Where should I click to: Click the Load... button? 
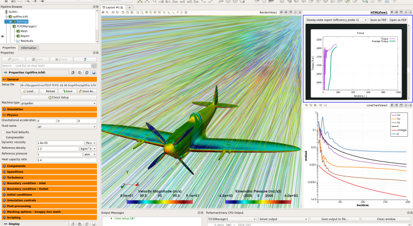coord(30,92)
